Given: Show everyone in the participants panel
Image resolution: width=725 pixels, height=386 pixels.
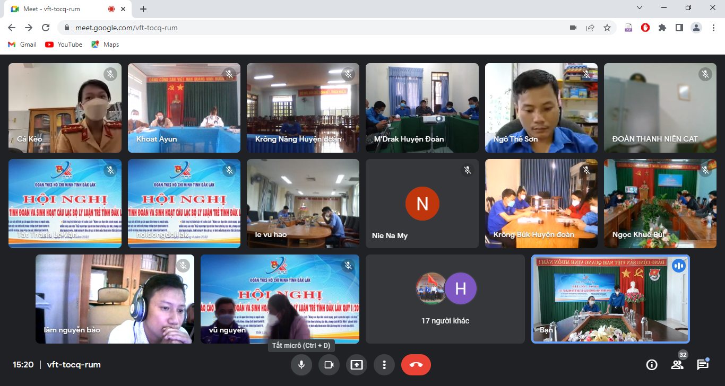Looking at the screenshot, I should point(677,364).
